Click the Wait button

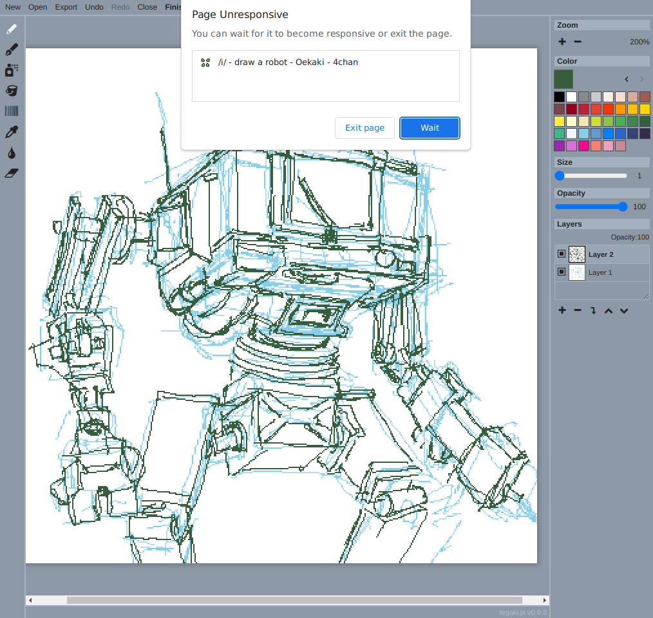coord(430,128)
